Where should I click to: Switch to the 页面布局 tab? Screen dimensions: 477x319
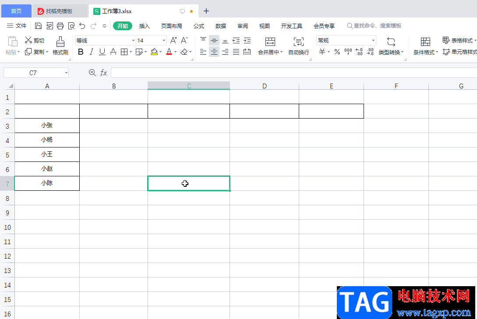[x=172, y=26]
